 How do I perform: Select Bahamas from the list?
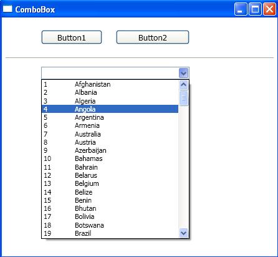110,158
